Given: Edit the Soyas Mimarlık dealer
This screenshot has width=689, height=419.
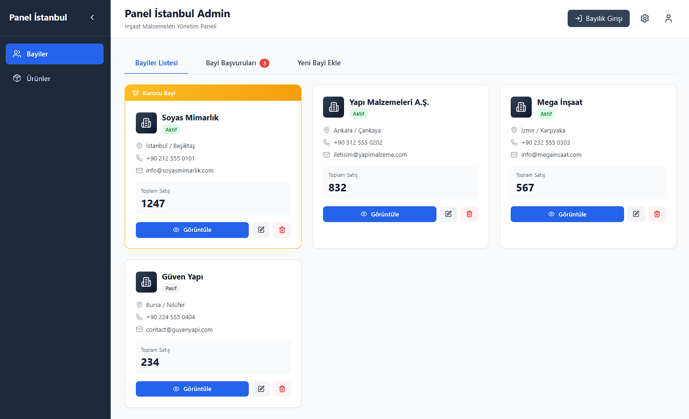Looking at the screenshot, I should coord(261,230).
